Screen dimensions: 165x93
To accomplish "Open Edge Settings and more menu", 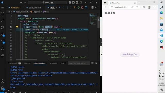I will pos(155,7).
